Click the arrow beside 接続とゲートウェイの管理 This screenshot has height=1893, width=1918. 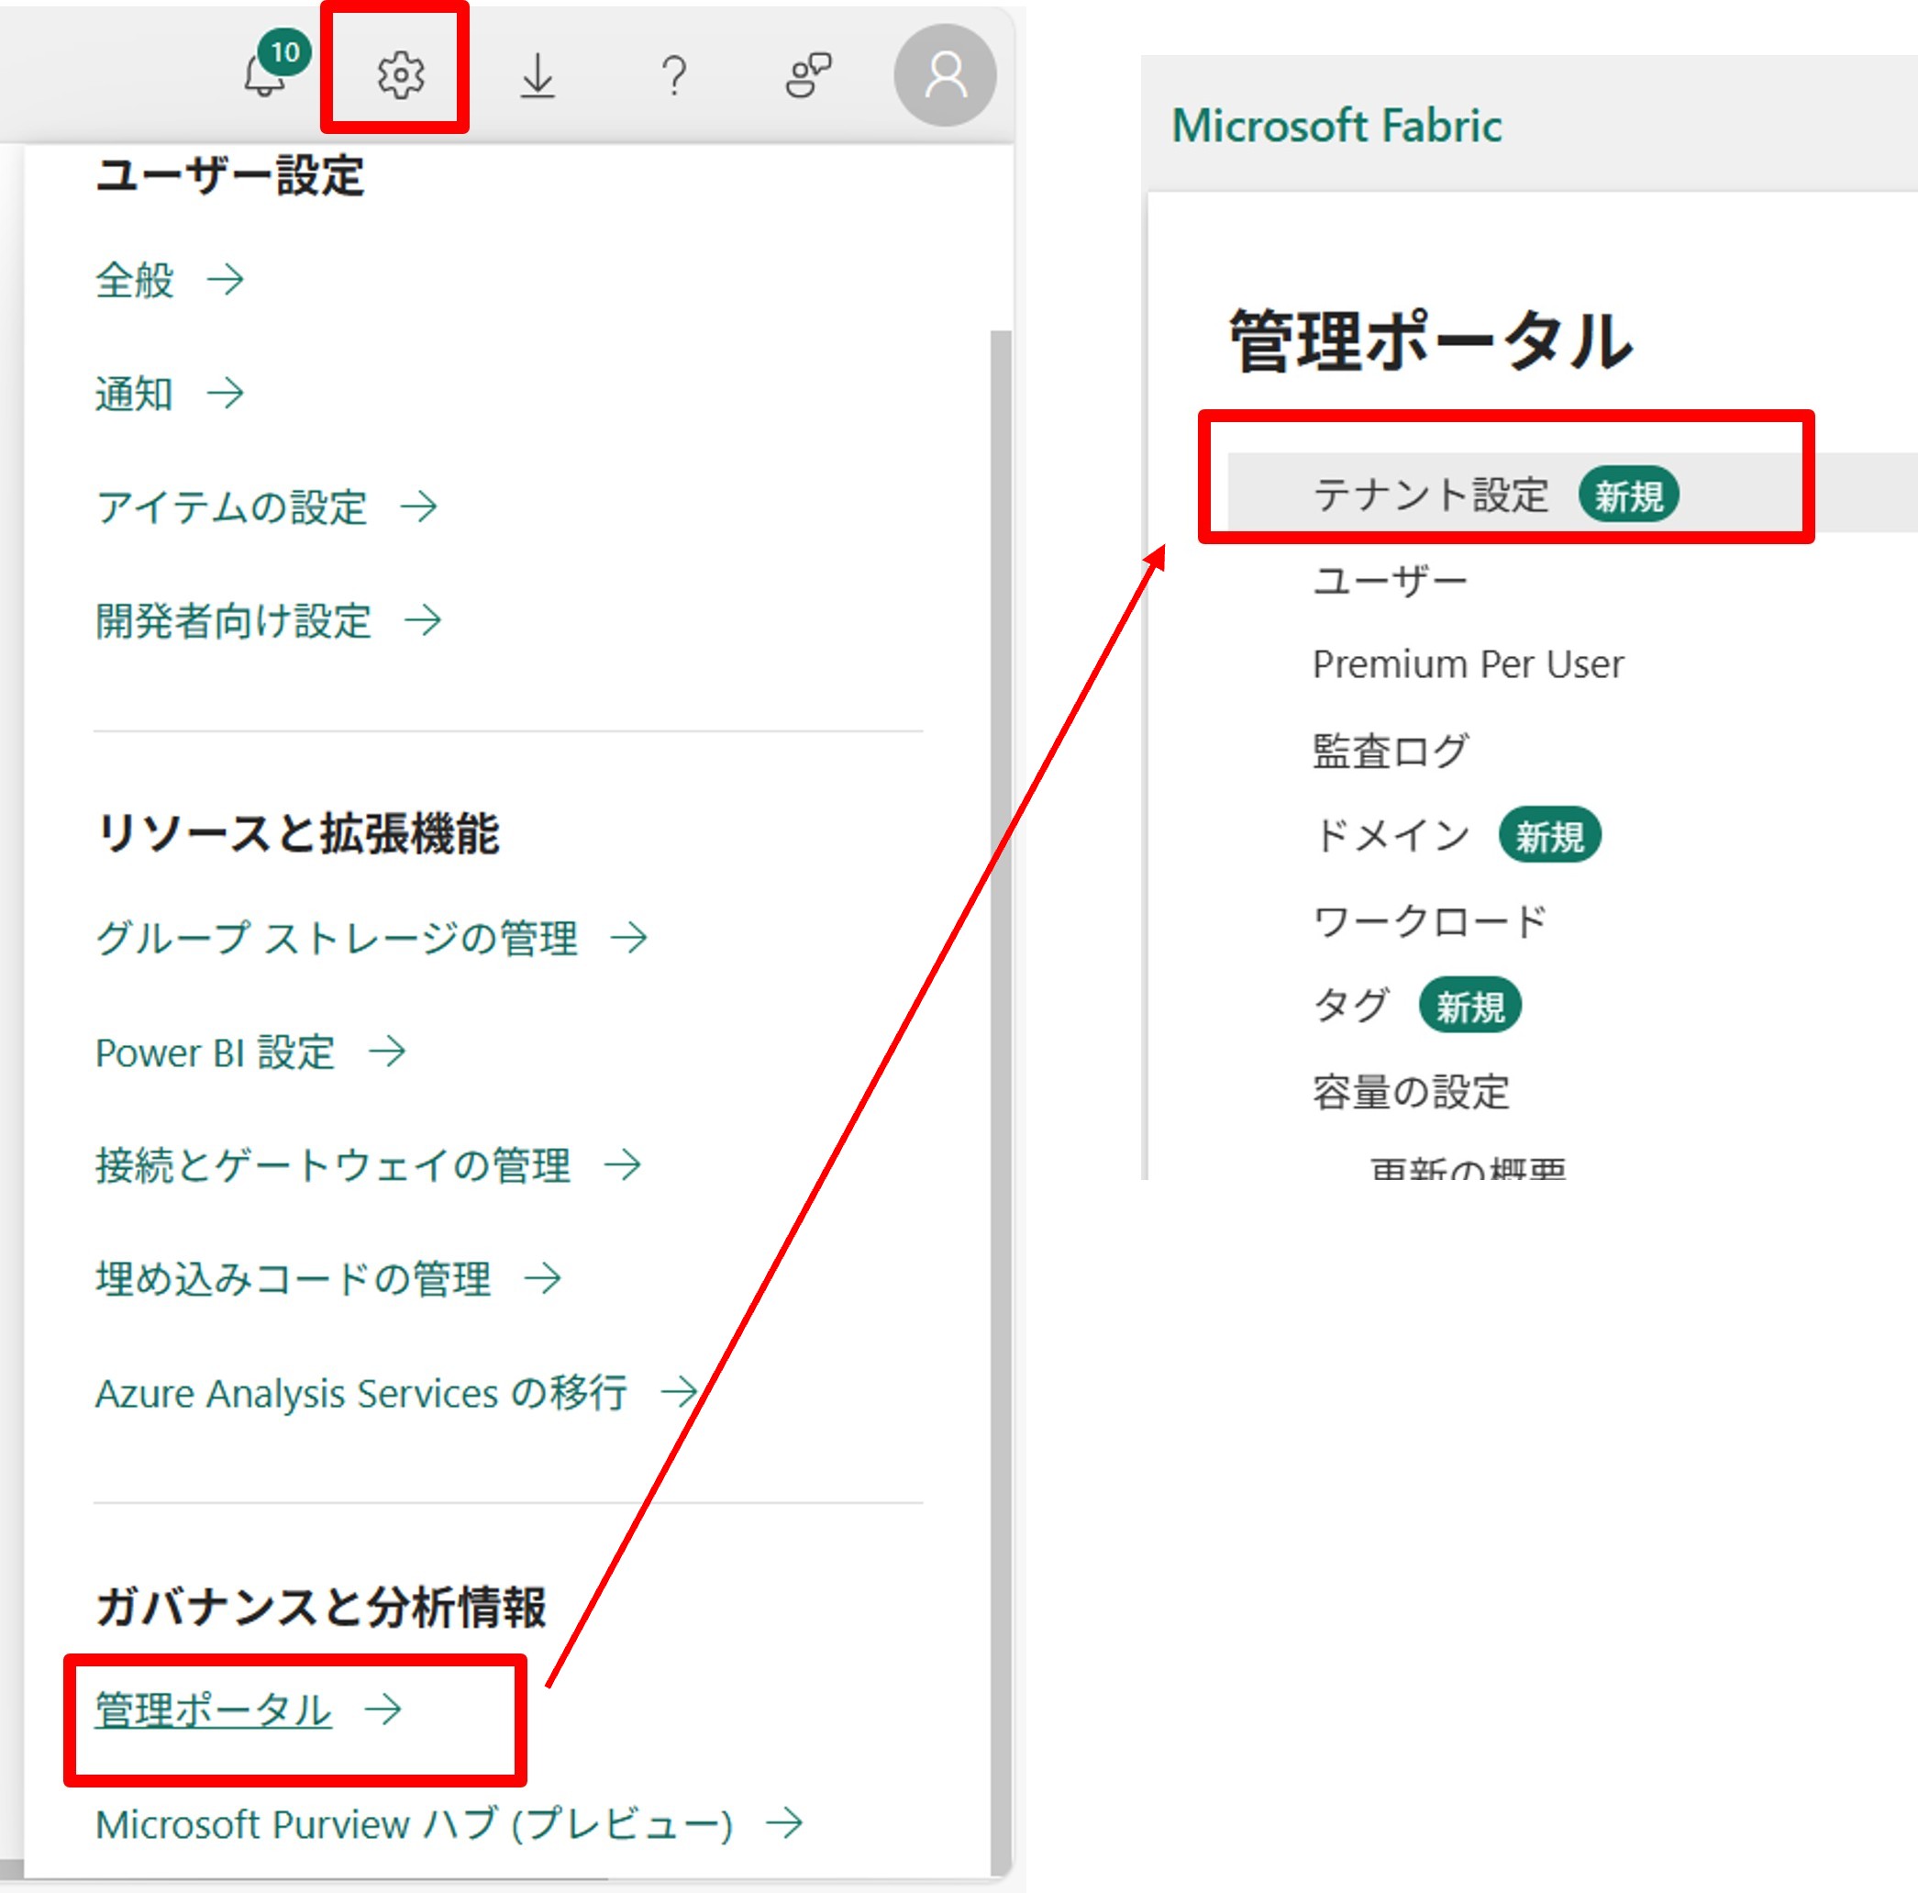(624, 1165)
